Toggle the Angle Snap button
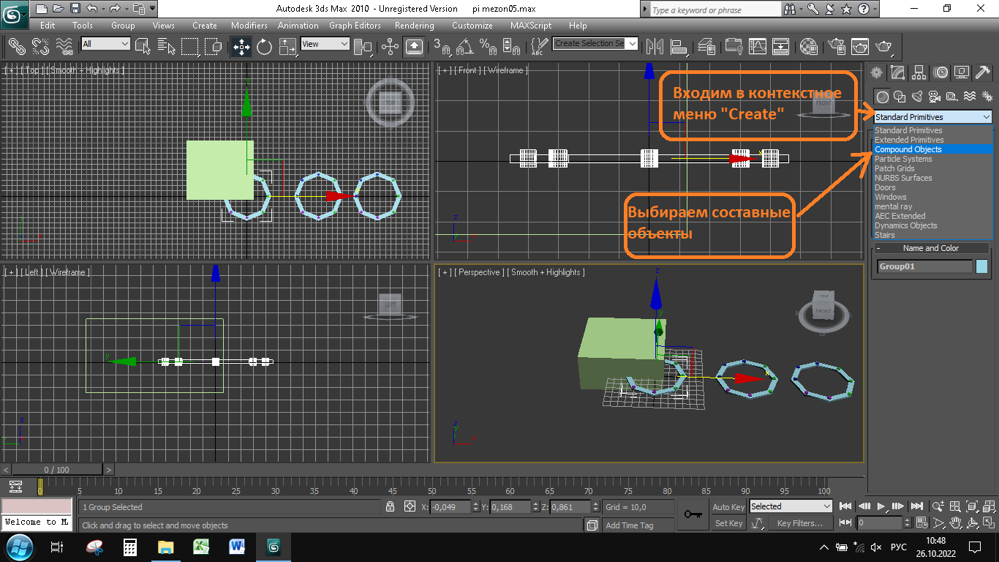The width and height of the screenshot is (999, 562). coord(464,47)
